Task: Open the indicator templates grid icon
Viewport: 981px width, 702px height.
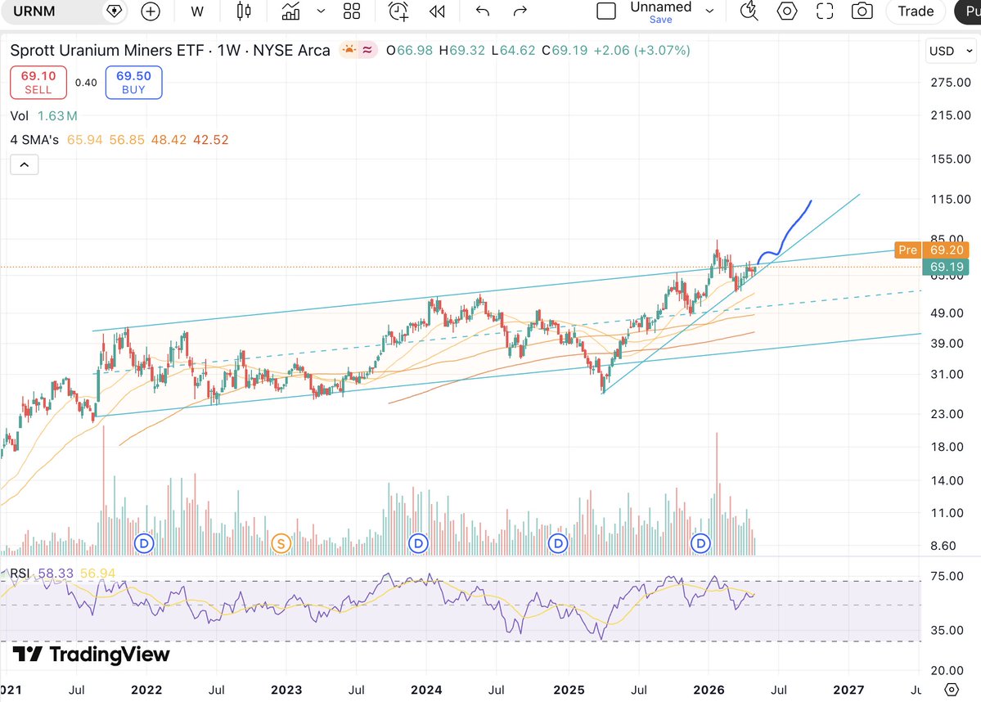Action: [353, 11]
